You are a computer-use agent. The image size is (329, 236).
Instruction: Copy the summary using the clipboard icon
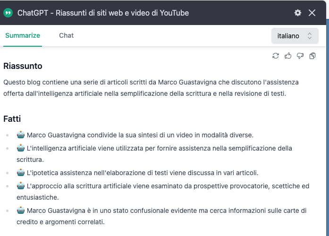tap(312, 56)
